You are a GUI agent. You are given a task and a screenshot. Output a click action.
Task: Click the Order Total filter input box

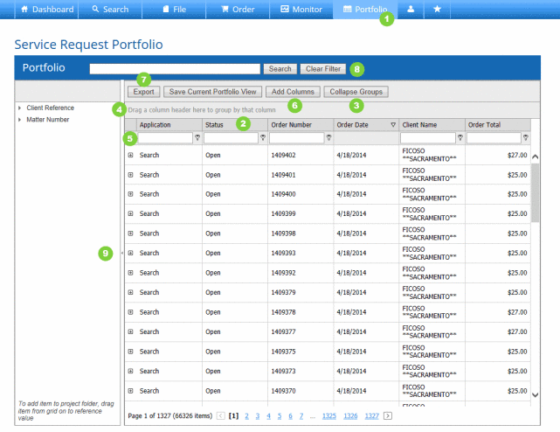pos(494,137)
